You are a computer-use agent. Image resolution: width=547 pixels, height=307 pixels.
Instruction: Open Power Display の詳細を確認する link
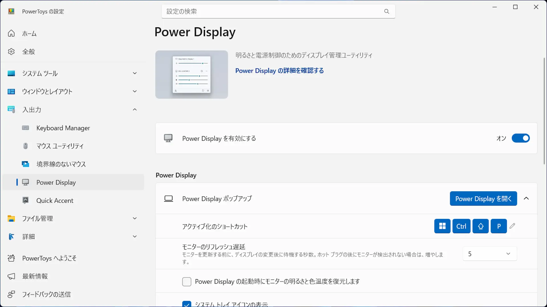(279, 70)
